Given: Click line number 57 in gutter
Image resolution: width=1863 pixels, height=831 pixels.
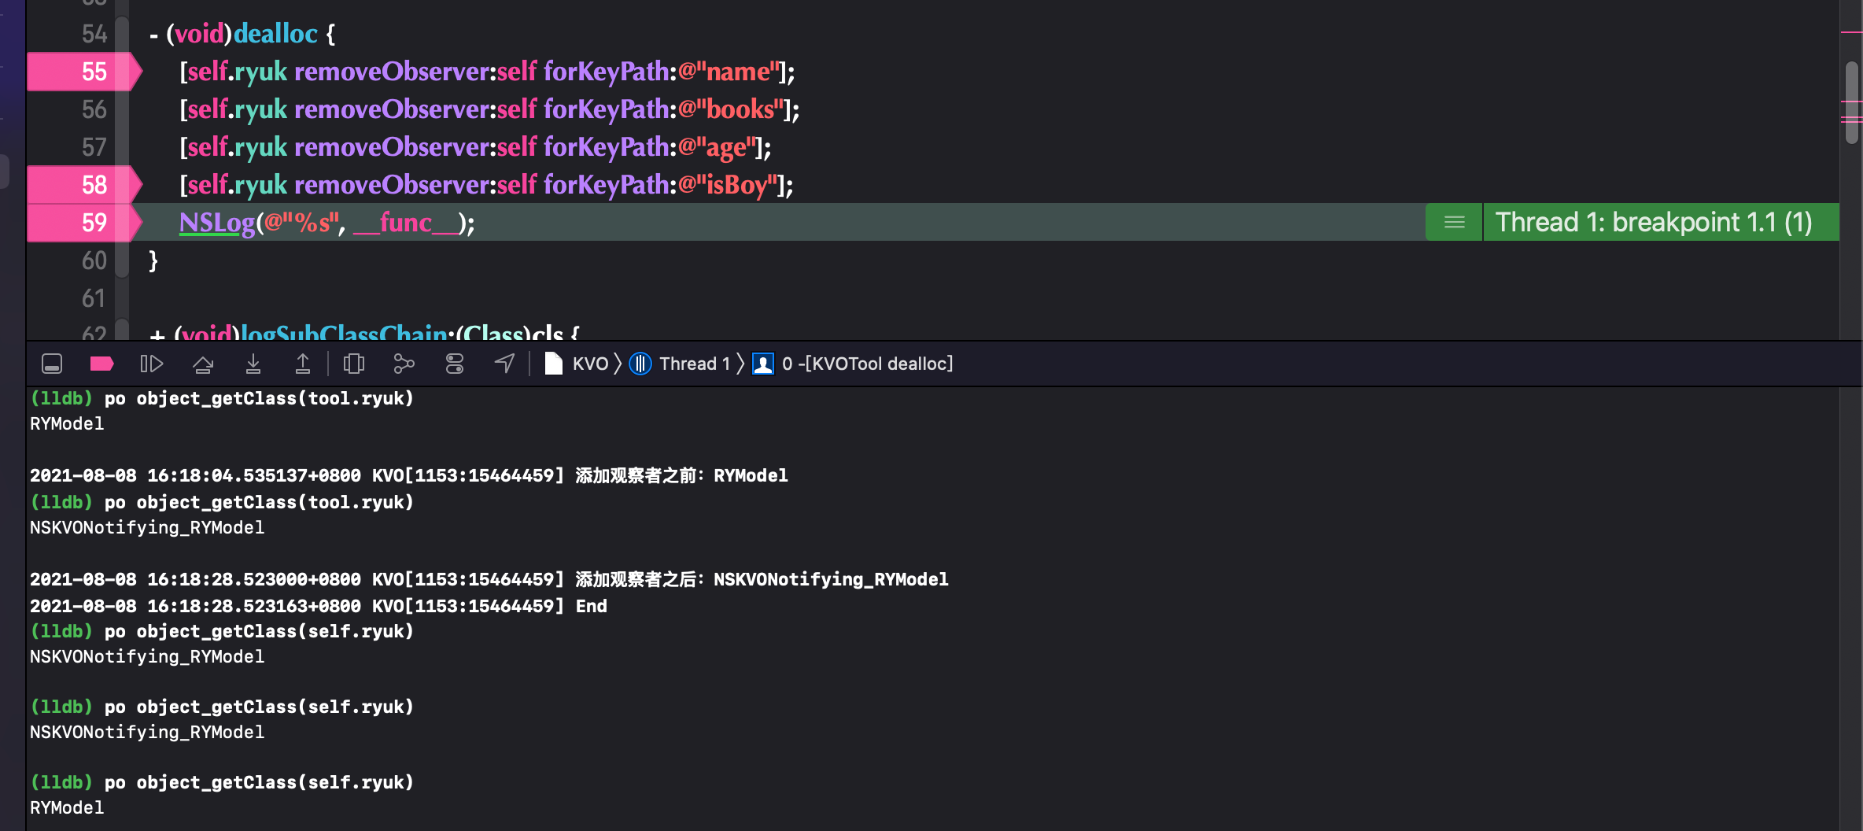Looking at the screenshot, I should [94, 147].
